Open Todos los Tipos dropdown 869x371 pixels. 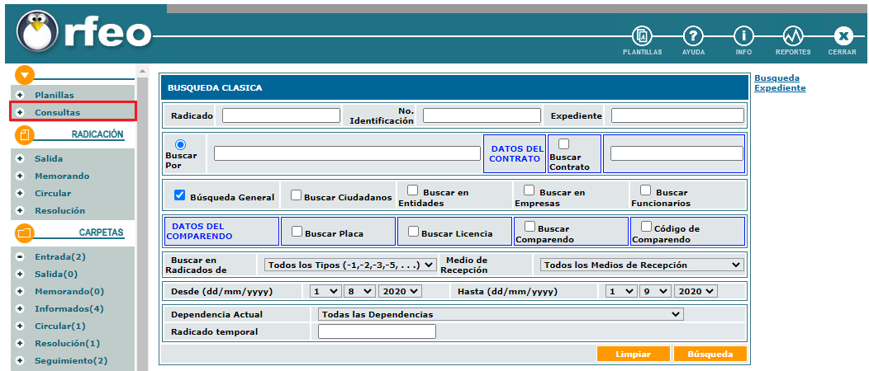350,265
